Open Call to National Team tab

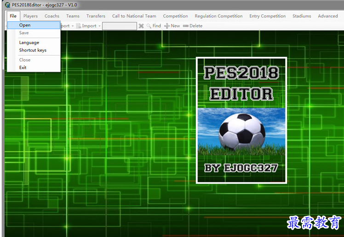pyautogui.click(x=134, y=16)
